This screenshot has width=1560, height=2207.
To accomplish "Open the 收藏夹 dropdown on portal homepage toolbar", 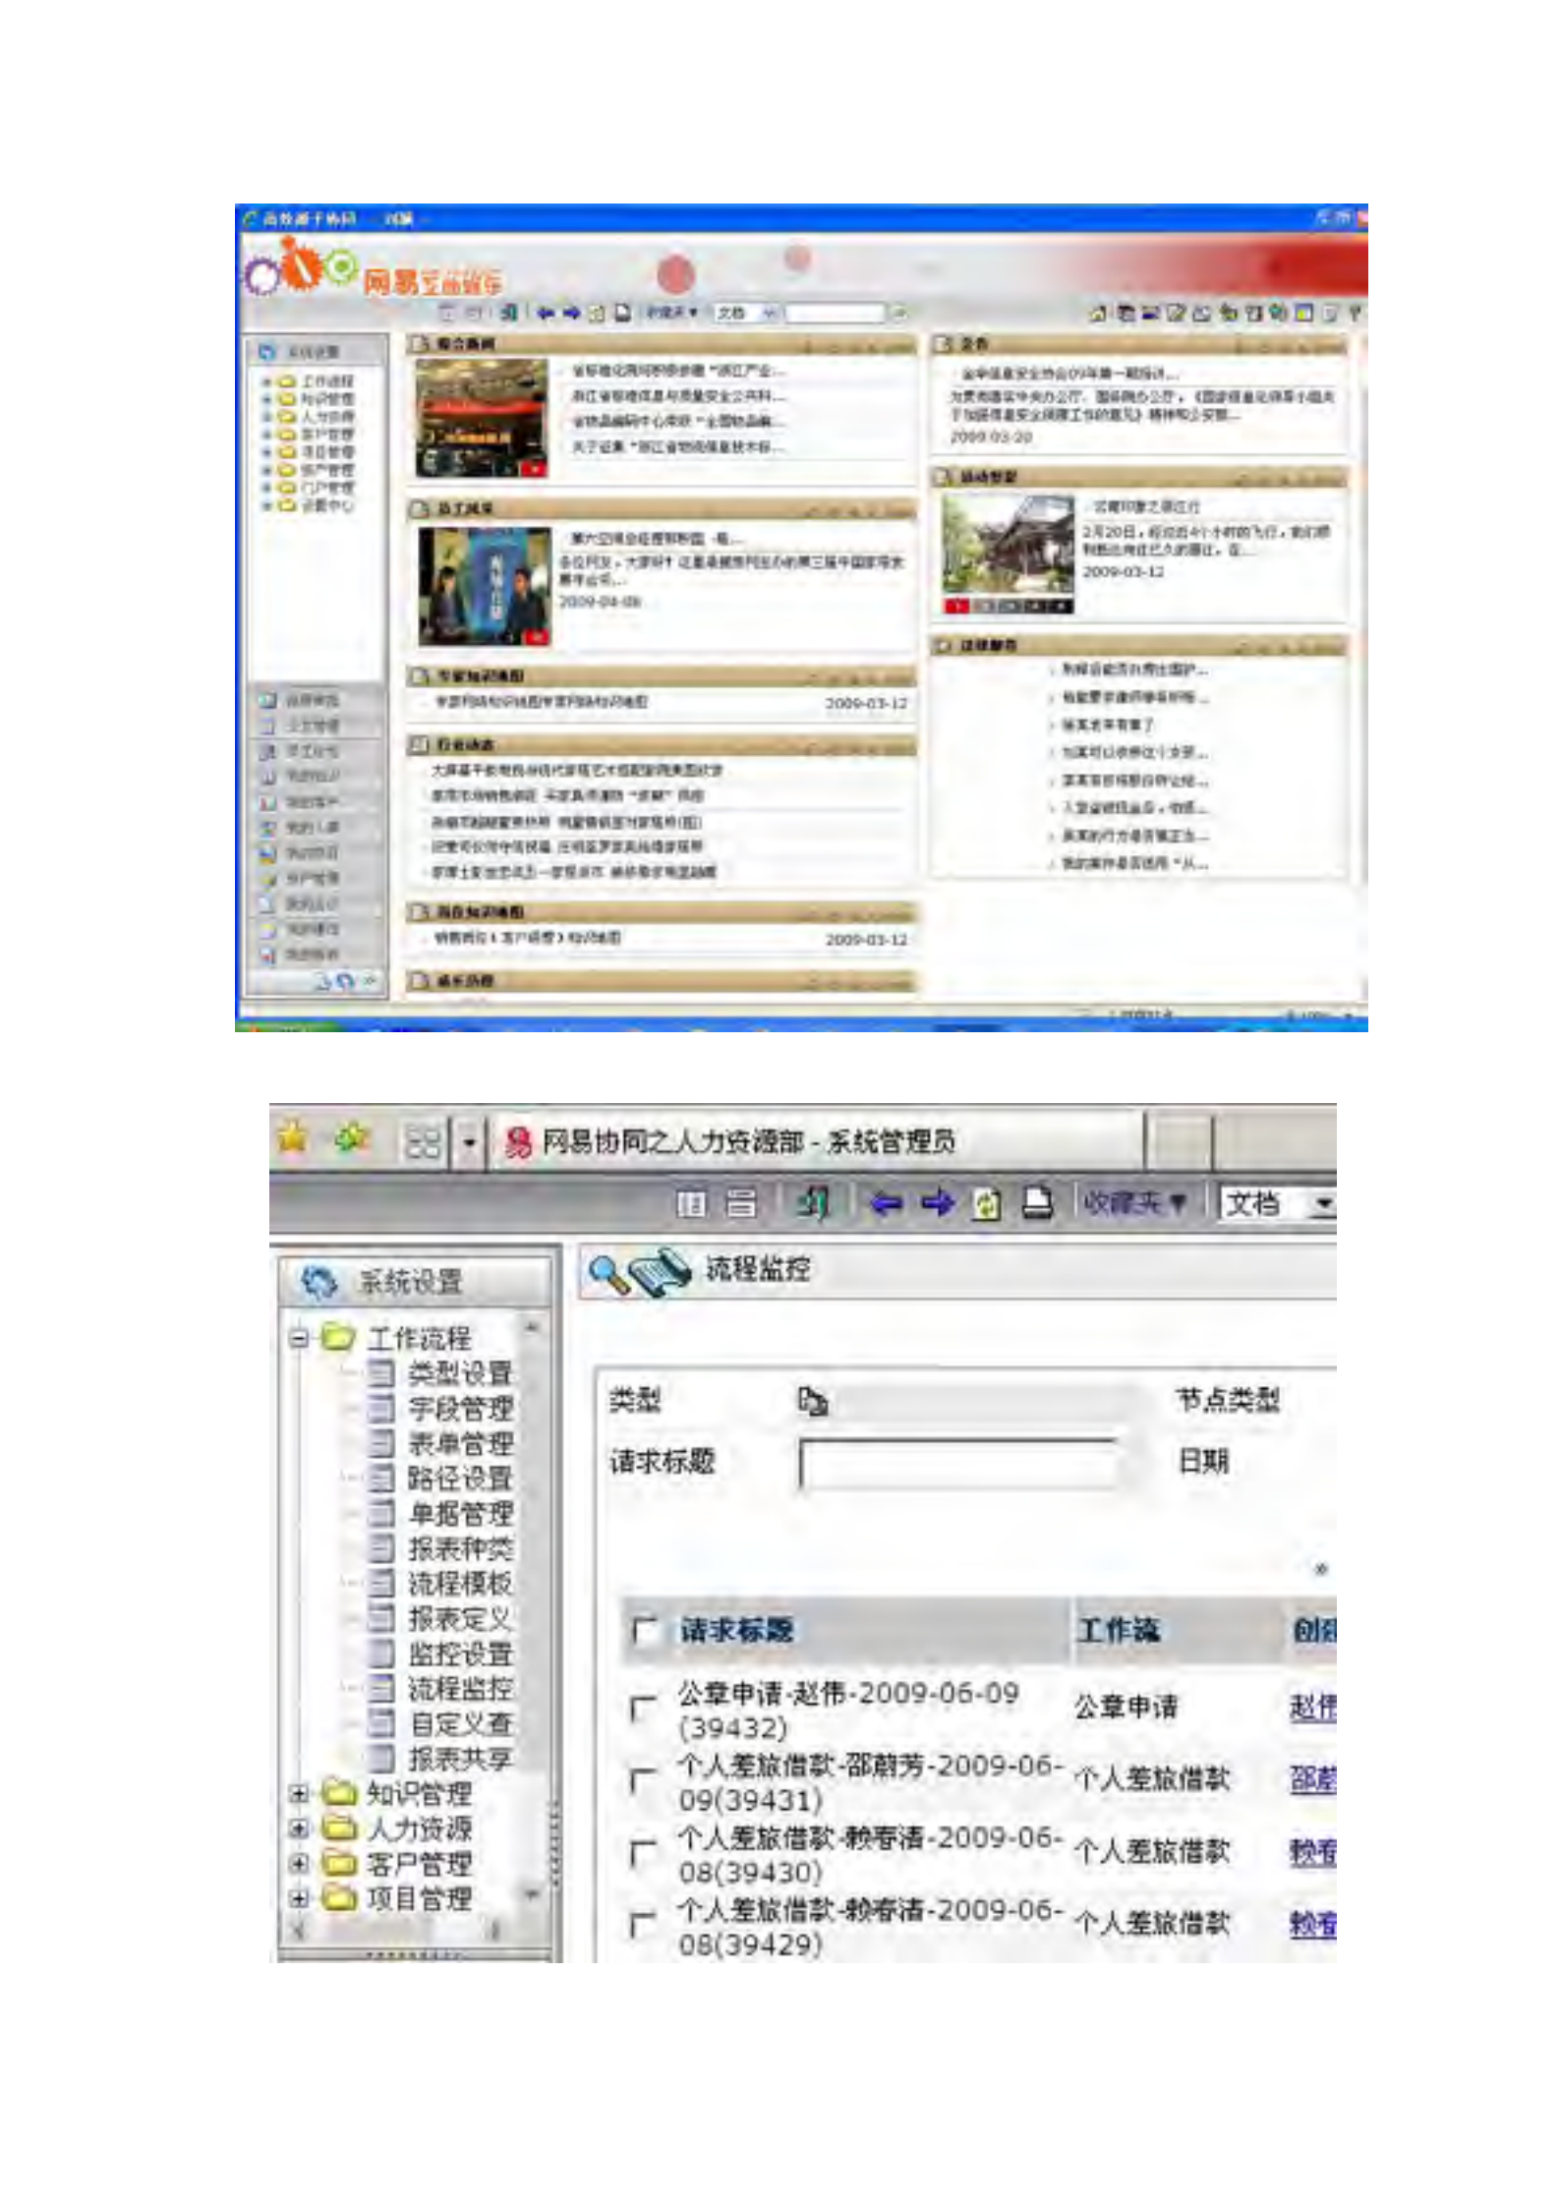I will coord(671,313).
